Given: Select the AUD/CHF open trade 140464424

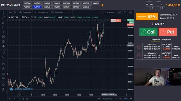Looking at the screenshot, I should pos(158,55).
